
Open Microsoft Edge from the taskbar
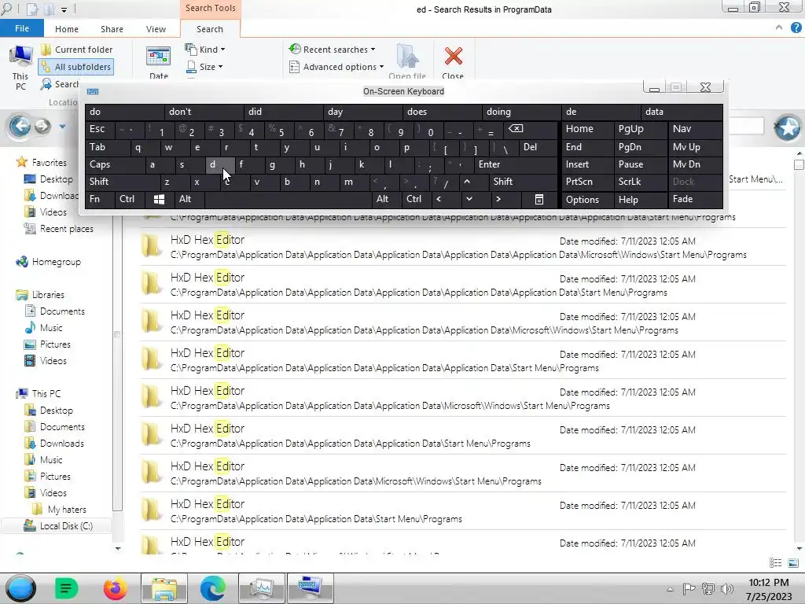point(212,588)
